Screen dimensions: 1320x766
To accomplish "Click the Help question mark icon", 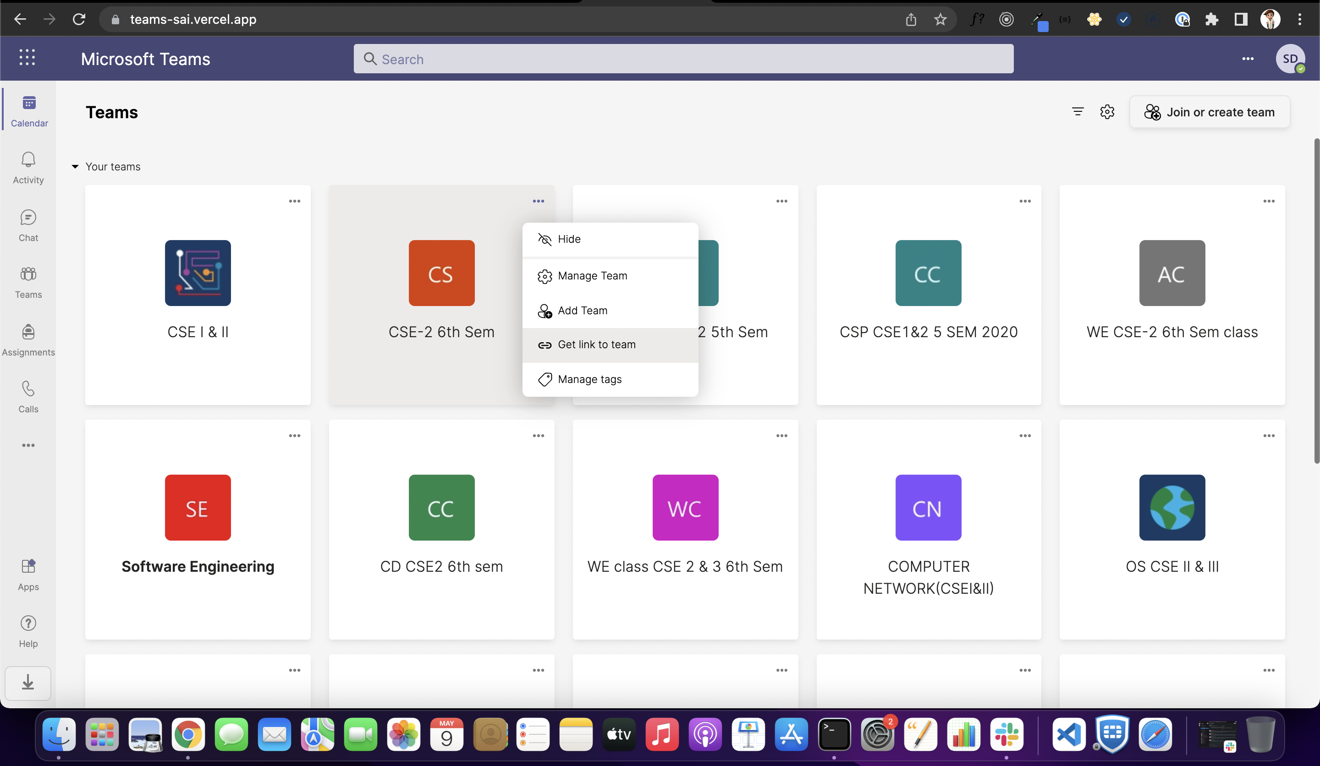I will tap(28, 631).
